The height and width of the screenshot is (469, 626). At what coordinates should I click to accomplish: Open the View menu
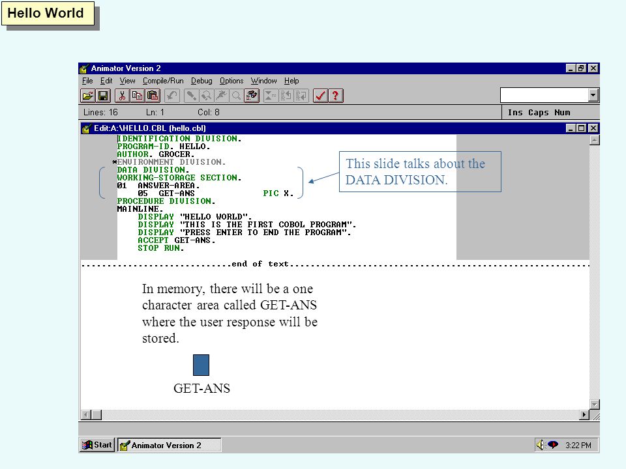pos(127,81)
